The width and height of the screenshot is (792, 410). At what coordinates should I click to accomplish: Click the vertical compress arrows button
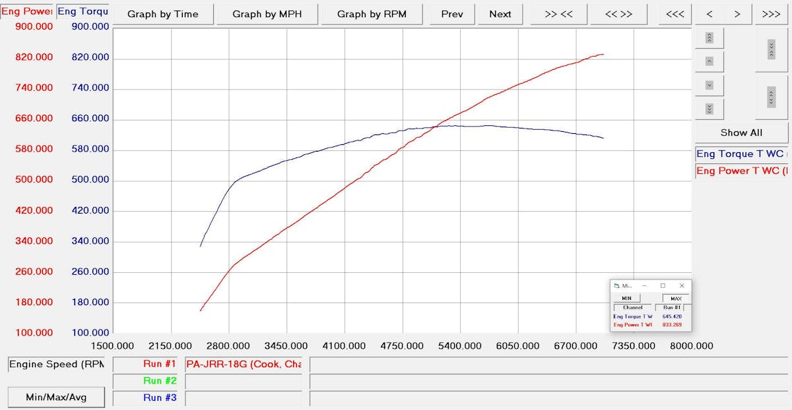(x=771, y=49)
